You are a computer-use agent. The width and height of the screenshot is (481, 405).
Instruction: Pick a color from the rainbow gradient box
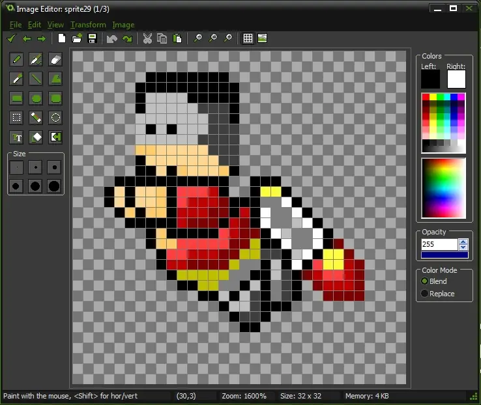444,188
